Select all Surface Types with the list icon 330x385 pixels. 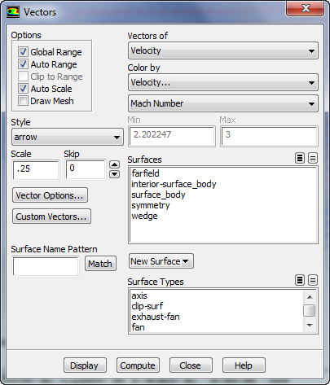[300, 280]
